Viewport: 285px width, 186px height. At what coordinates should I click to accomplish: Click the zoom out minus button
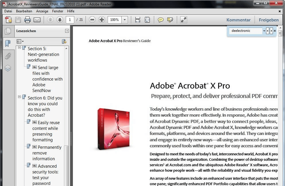coord(92,20)
